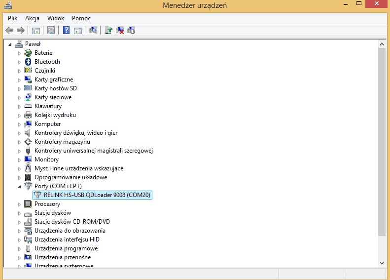Click the Disable device toolbar icon
Screen dimensions: 390x280
pyautogui.click(x=131, y=31)
